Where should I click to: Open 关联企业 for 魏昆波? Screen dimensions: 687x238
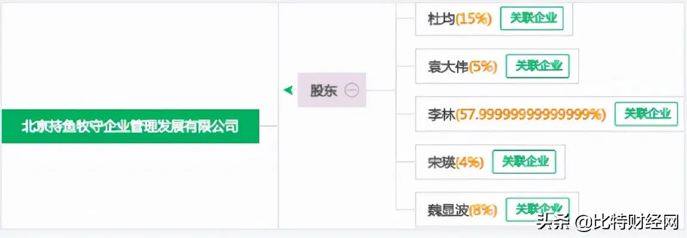tap(538, 209)
